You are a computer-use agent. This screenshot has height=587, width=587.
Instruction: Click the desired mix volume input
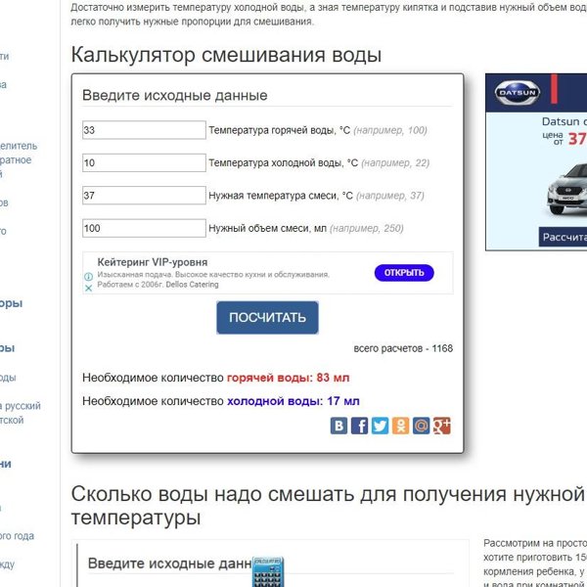coord(144,228)
